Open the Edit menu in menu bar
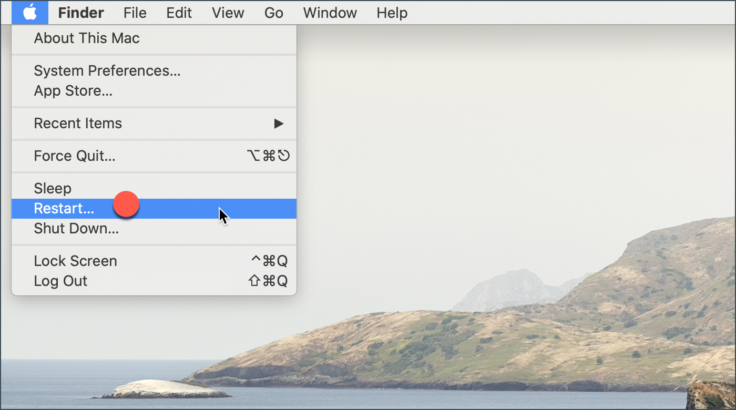 [x=179, y=13]
